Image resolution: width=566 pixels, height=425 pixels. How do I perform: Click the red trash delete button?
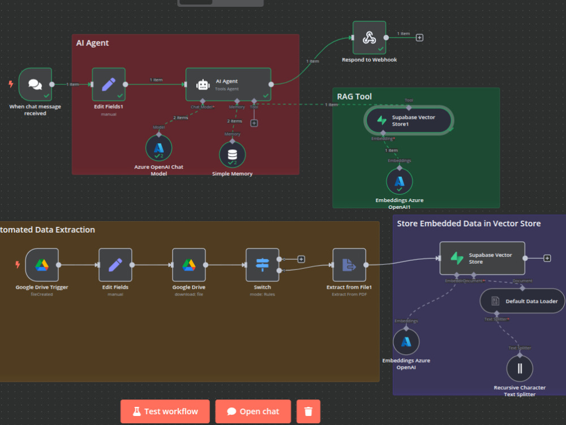tap(308, 411)
